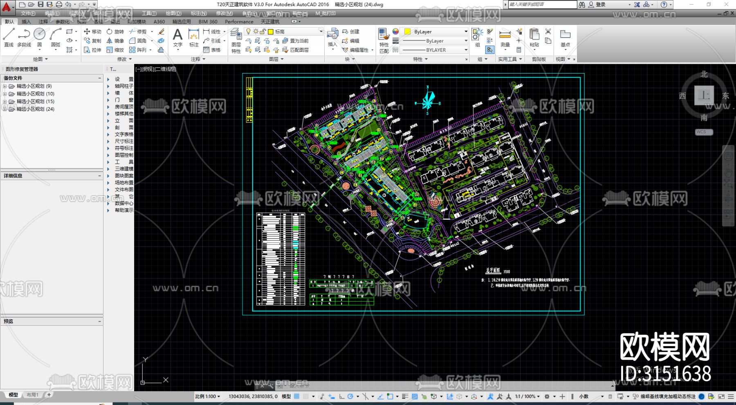
Task: Open the ByLayer object color dropdown
Action: tap(465, 31)
